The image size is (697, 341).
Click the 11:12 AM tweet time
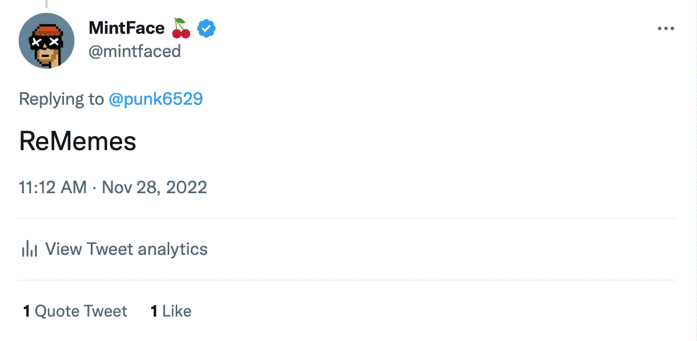[x=52, y=187]
